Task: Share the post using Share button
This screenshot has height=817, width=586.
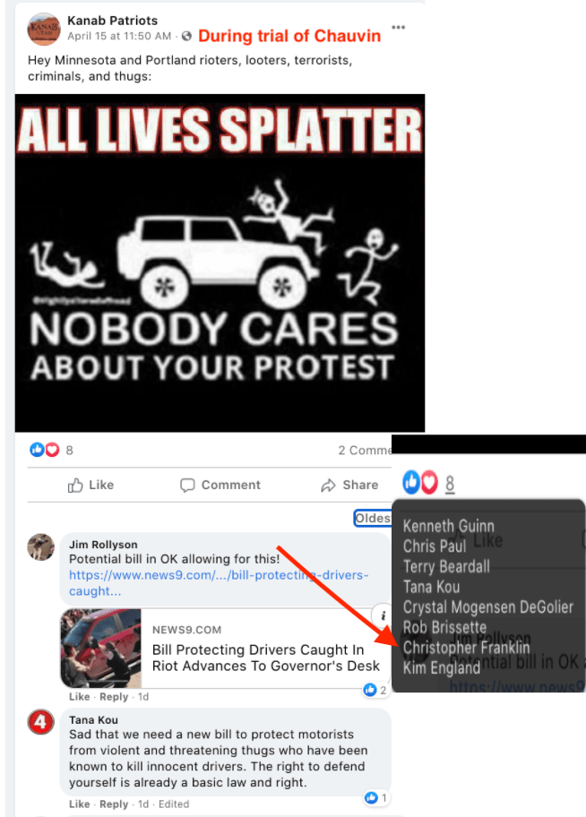Action: click(349, 486)
